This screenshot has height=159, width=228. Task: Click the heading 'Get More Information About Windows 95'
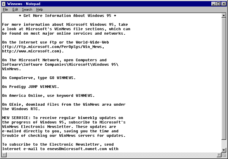tap(67, 16)
